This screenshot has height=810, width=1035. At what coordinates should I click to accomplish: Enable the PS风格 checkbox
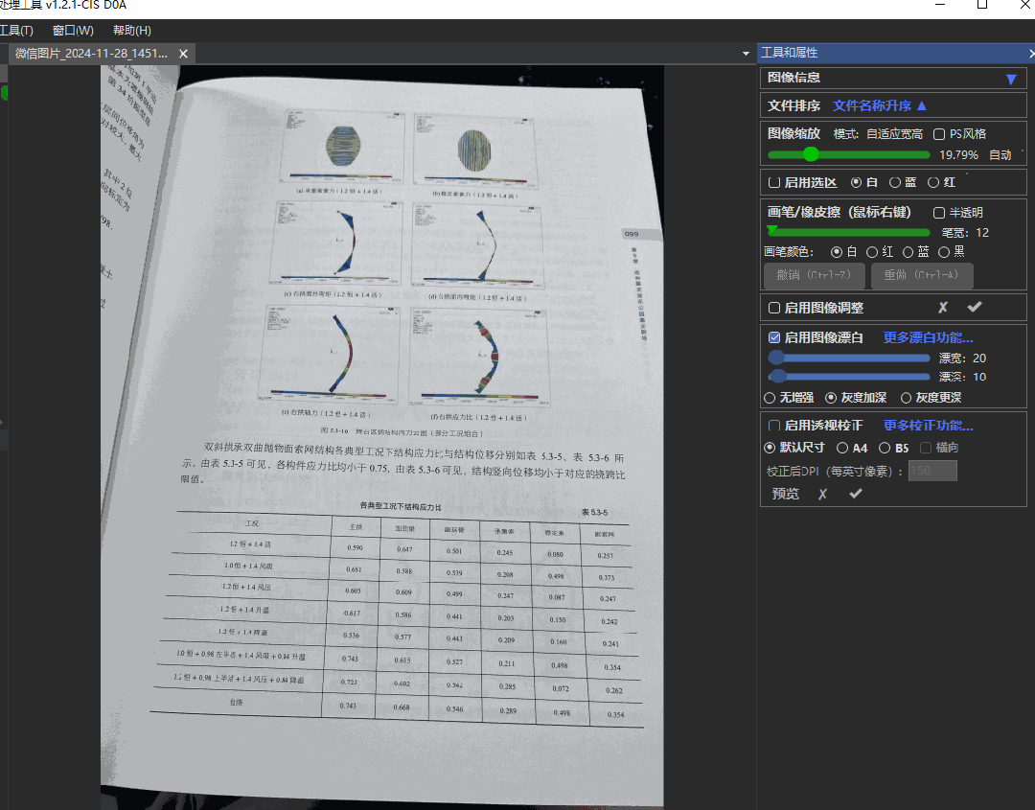tap(939, 134)
